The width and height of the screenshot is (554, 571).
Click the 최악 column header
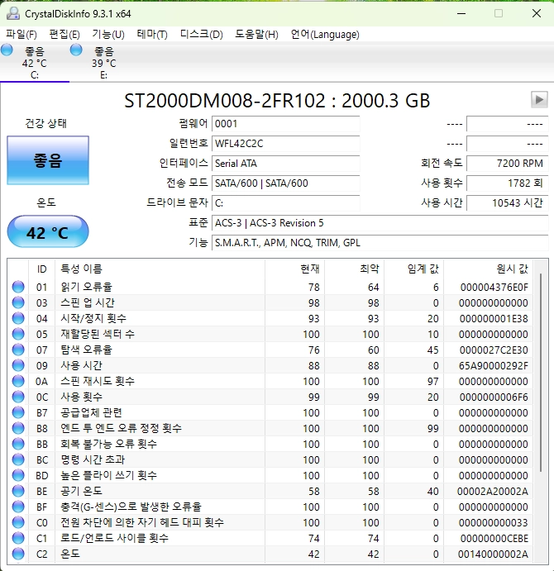pos(354,269)
